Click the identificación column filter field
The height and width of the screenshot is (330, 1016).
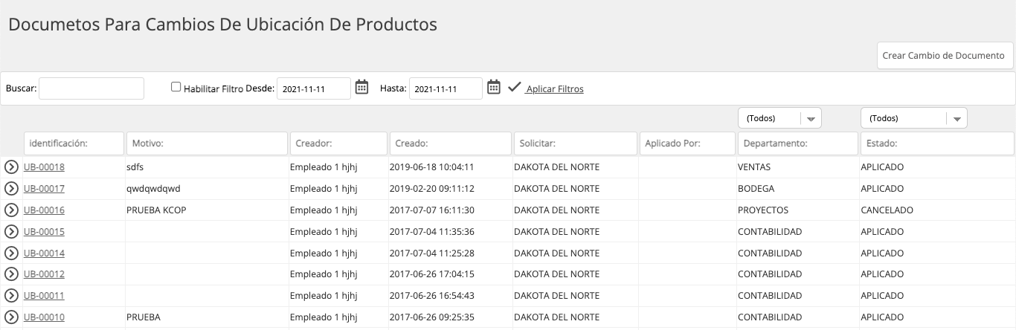pos(74,143)
